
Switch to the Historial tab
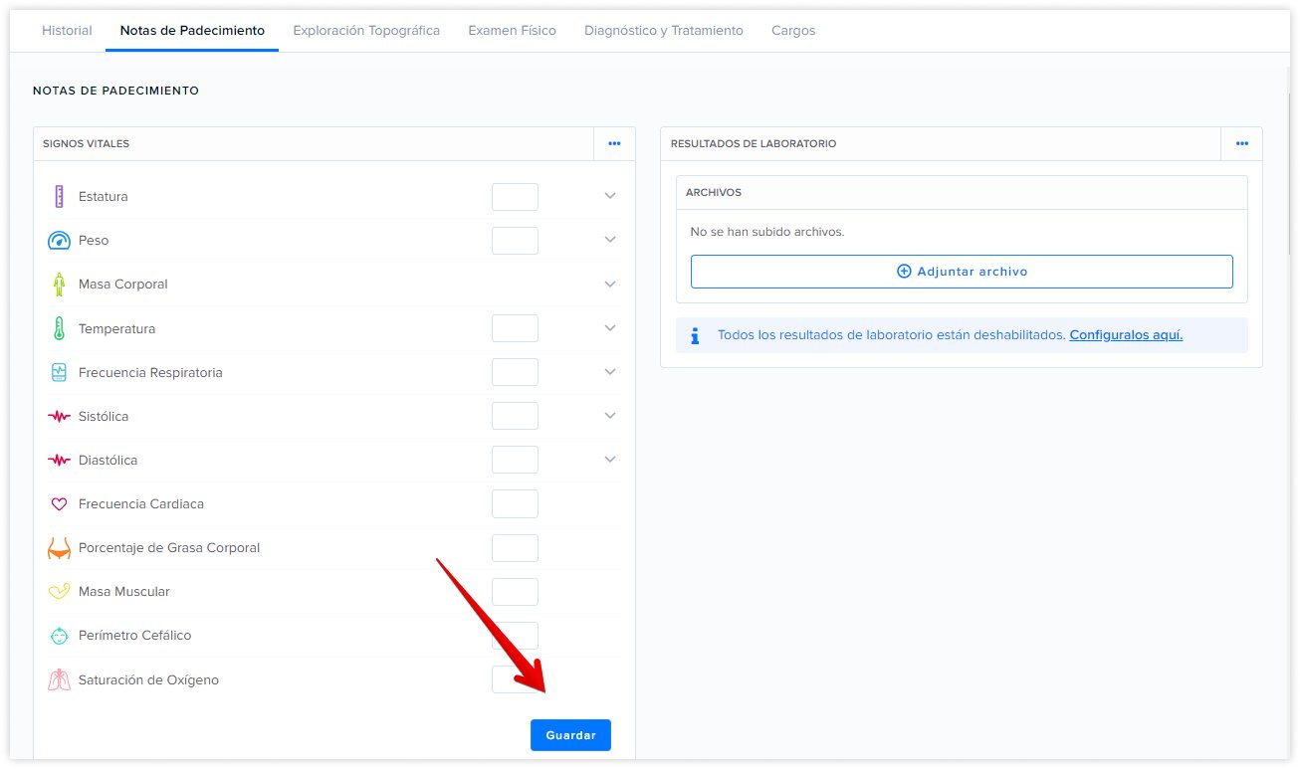point(67,31)
